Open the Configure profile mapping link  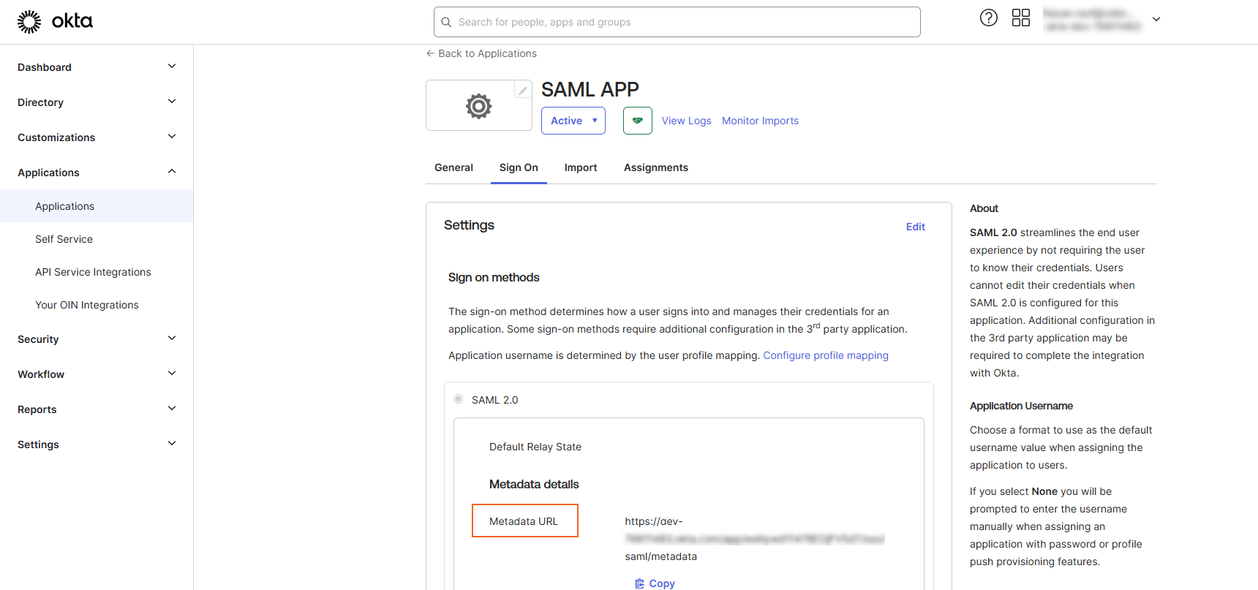tap(825, 355)
